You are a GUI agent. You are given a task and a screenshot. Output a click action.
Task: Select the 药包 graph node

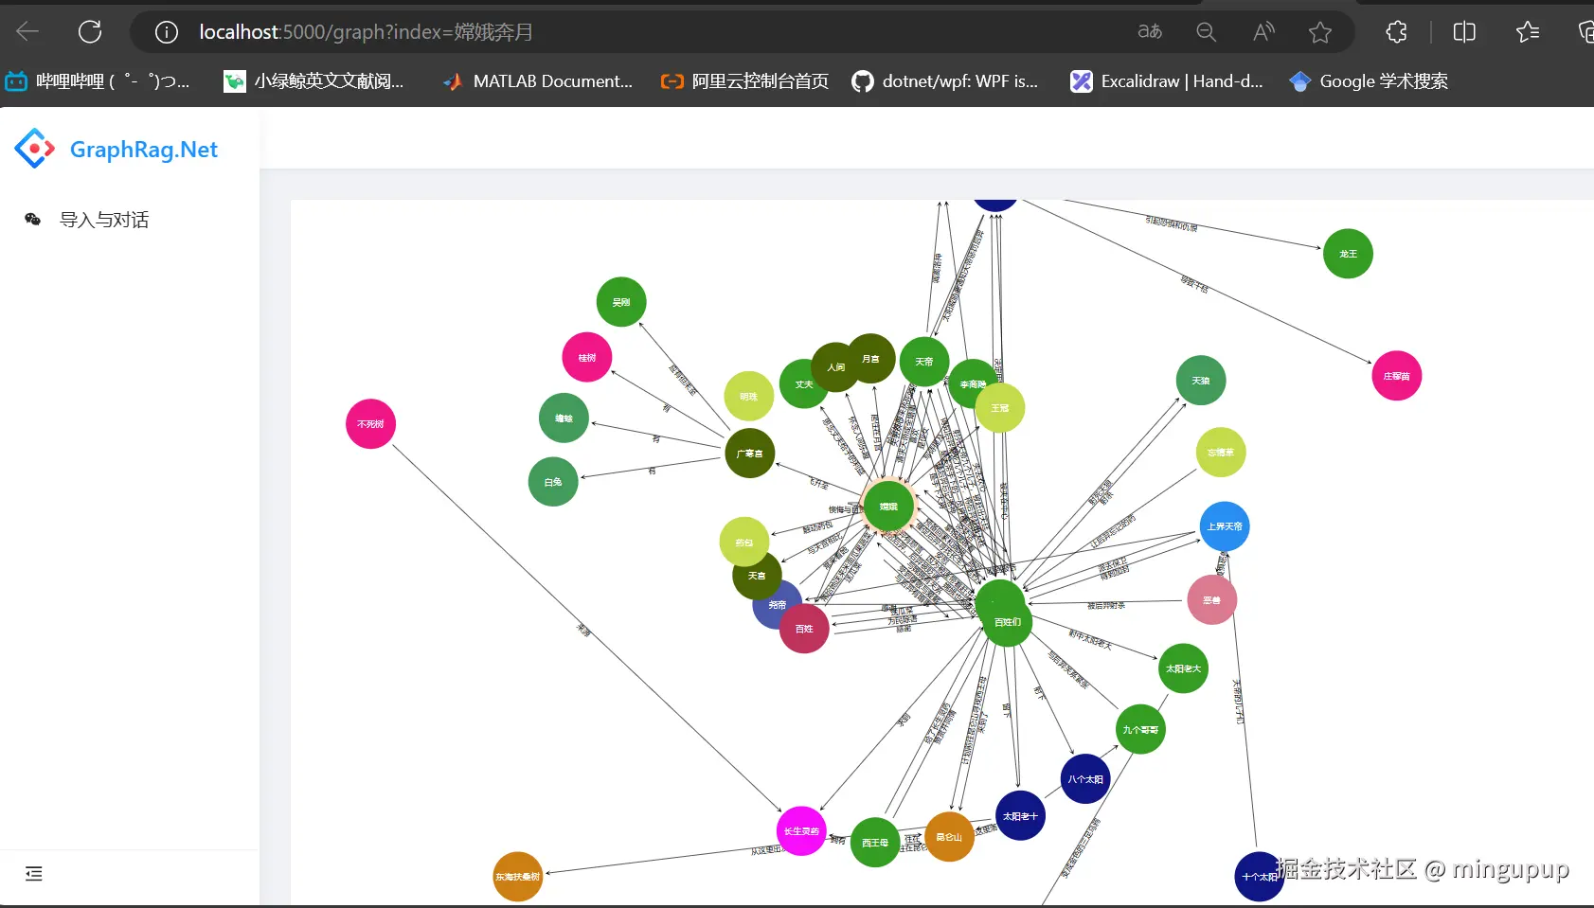tap(743, 540)
